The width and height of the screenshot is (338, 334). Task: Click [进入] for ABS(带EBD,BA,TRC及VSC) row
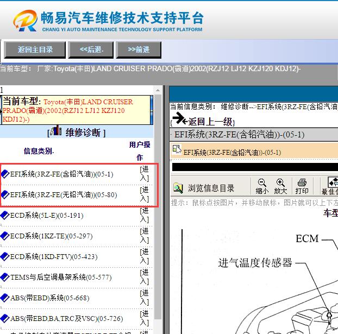click(x=144, y=318)
